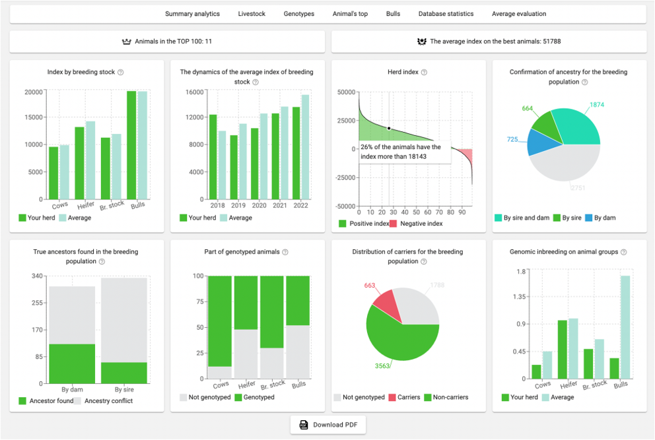Go to Database statistics tab

(x=446, y=14)
